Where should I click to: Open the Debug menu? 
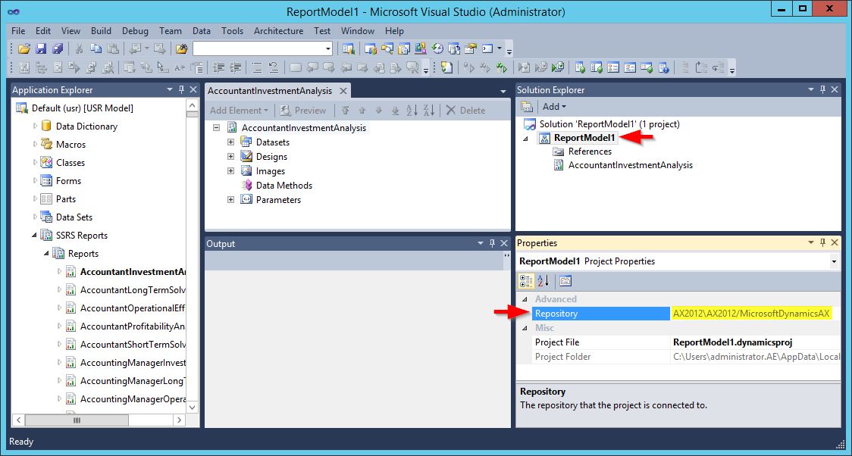click(x=135, y=31)
